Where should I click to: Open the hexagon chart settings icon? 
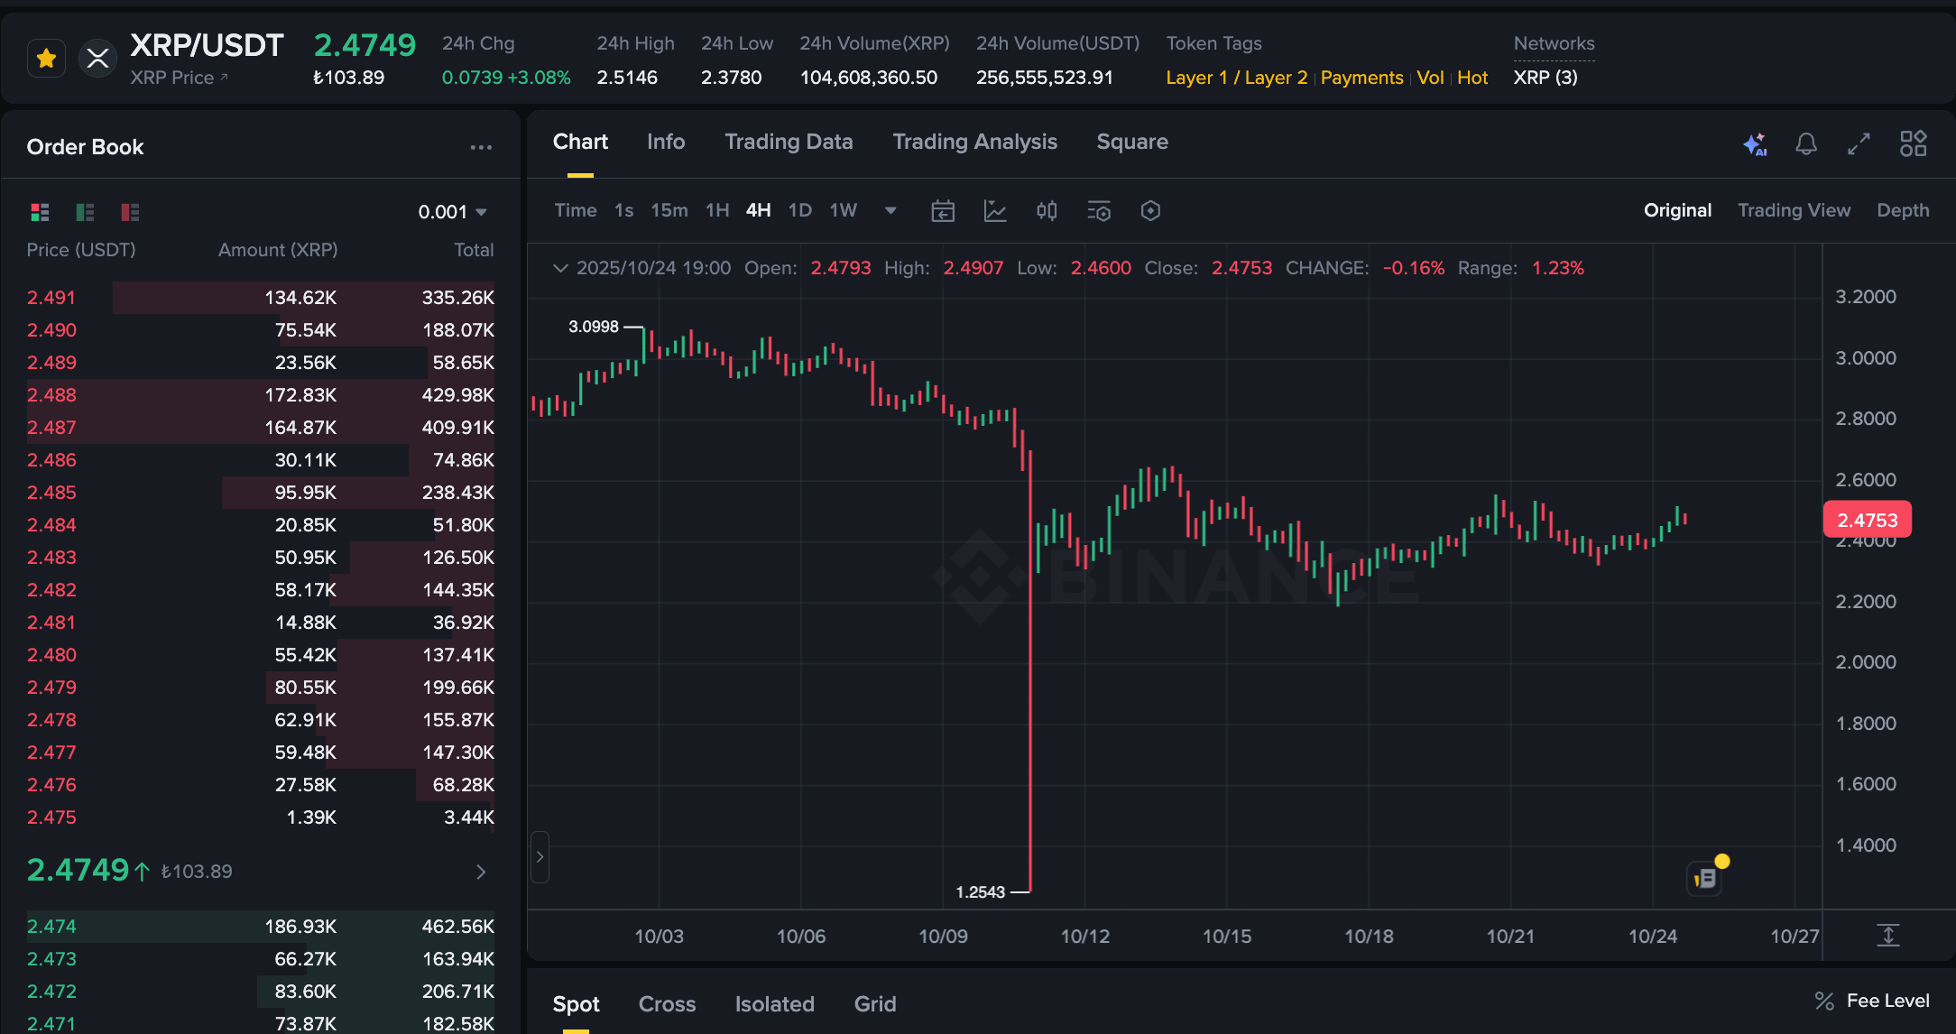pos(1150,211)
